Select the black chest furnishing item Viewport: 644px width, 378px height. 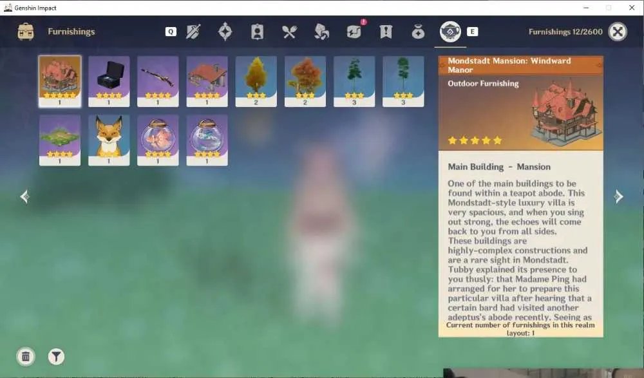tap(109, 81)
